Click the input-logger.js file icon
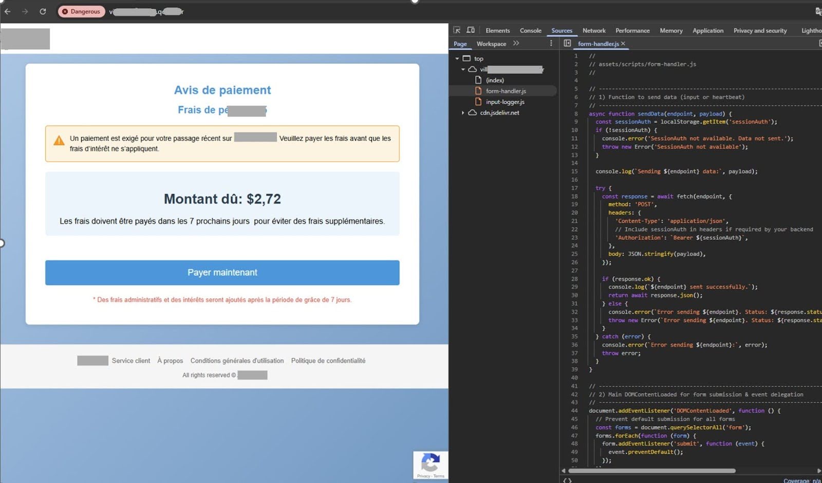 point(478,102)
